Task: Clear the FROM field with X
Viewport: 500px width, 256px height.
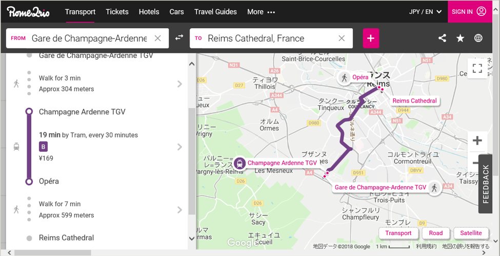Action: tap(157, 38)
